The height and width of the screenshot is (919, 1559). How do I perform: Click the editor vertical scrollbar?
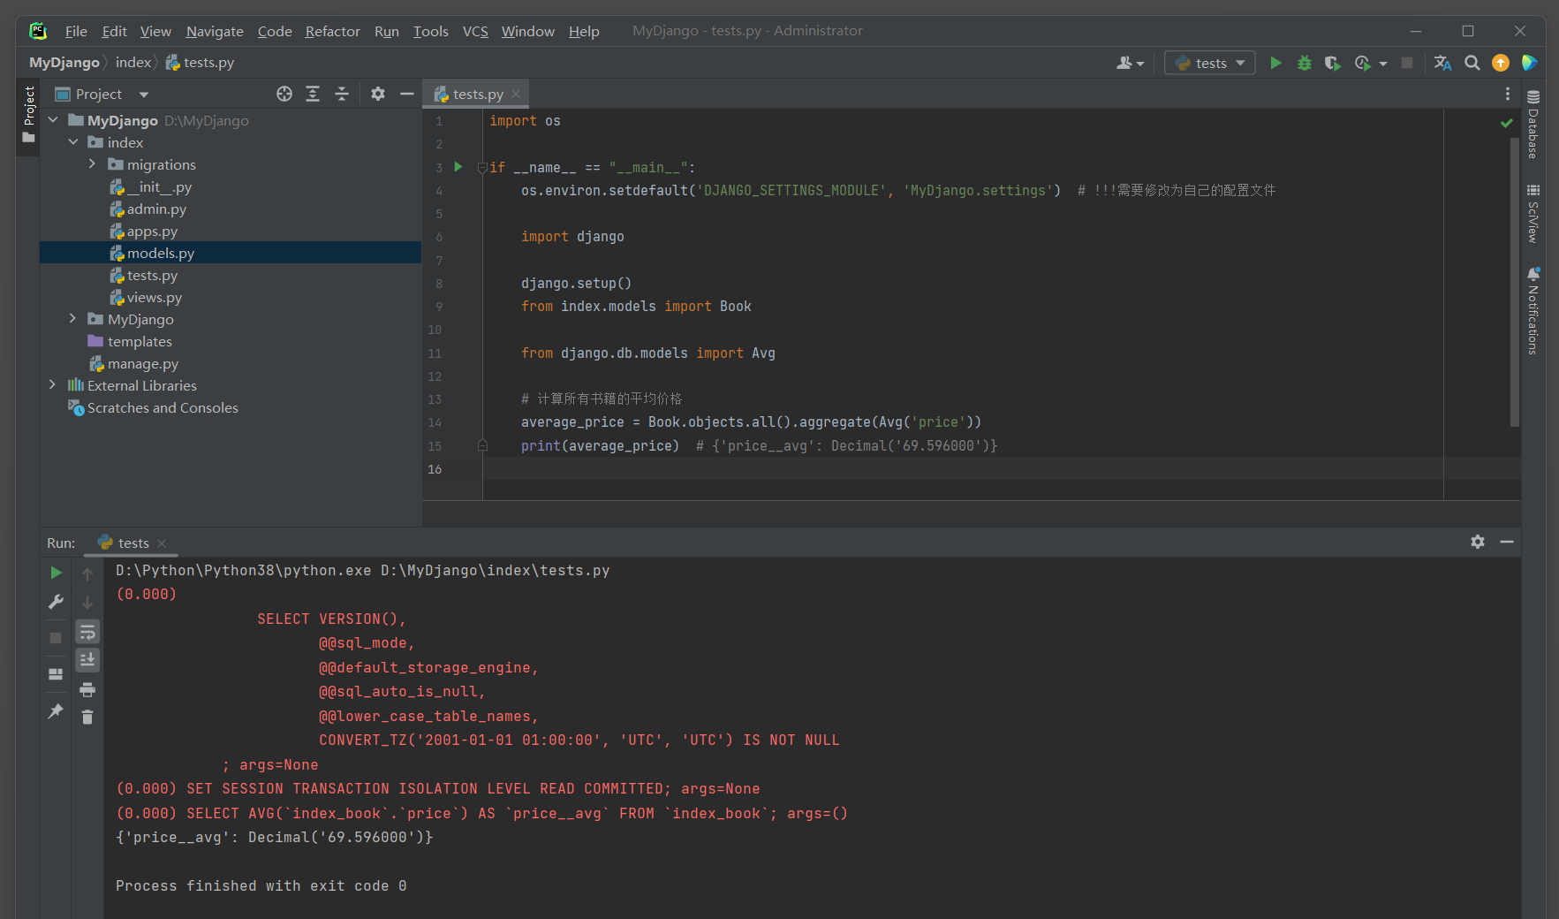coord(1515,283)
